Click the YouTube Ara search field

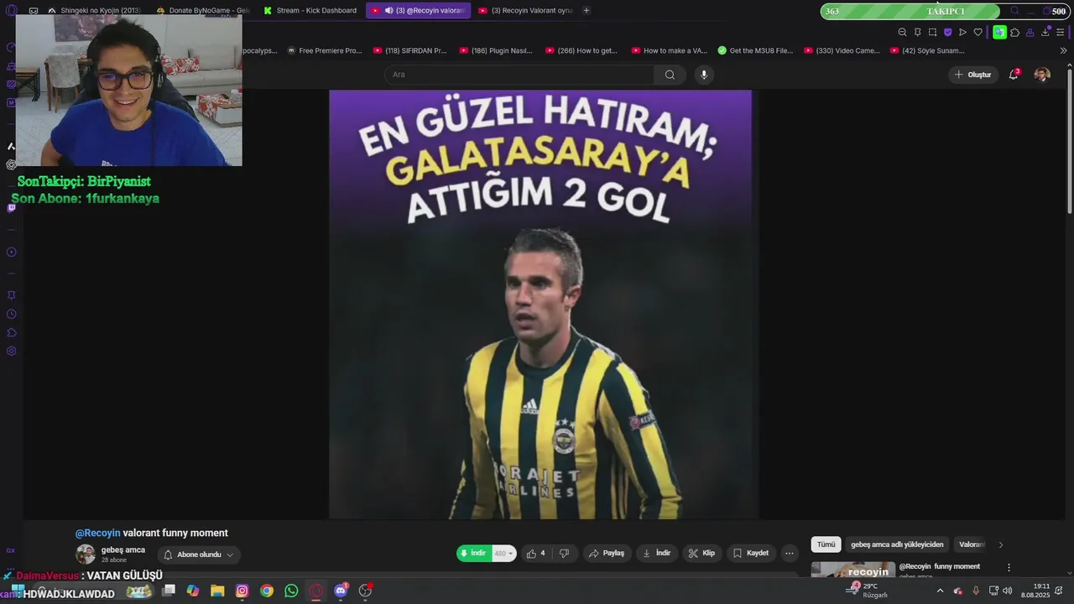[x=519, y=75]
